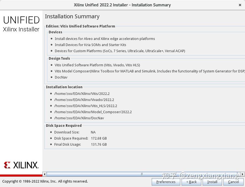Click the horizontal scrollbar right arrow
The image size is (245, 187).
pyautogui.click(x=242, y=174)
